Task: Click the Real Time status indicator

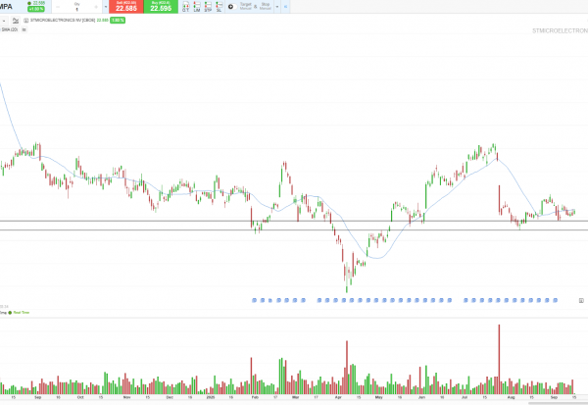Action: 22,312
